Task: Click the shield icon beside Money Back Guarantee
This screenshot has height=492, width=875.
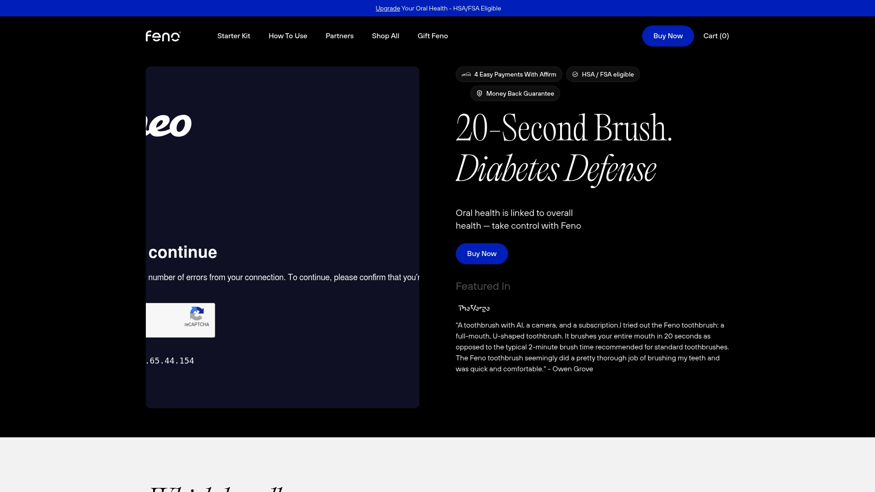Action: point(479,93)
